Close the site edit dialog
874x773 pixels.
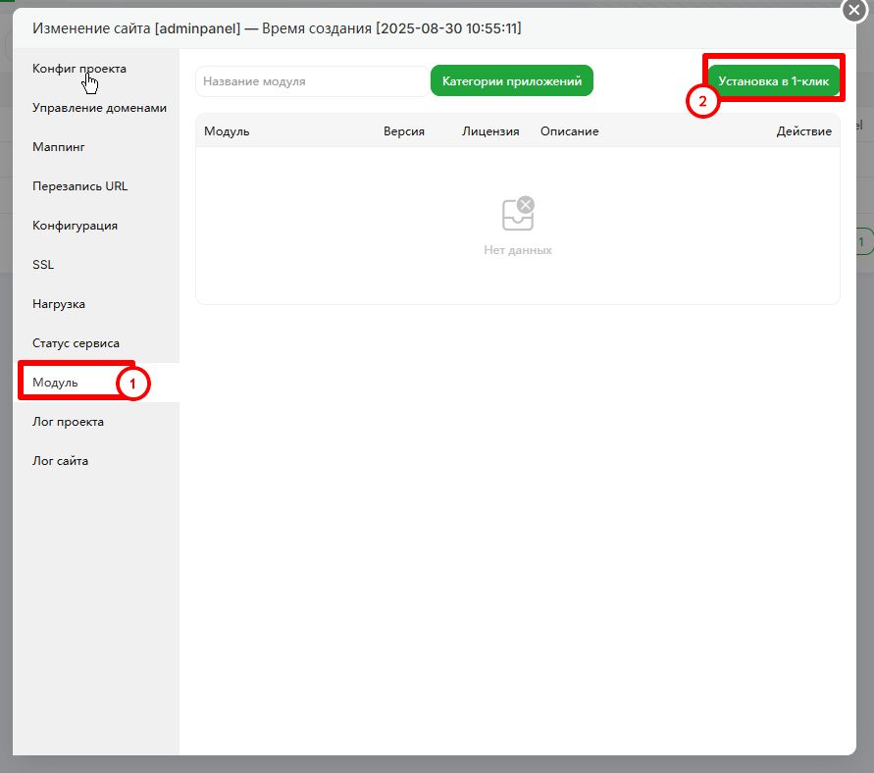tap(854, 10)
